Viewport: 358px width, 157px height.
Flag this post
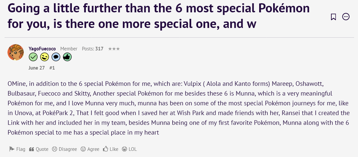(x=17, y=149)
